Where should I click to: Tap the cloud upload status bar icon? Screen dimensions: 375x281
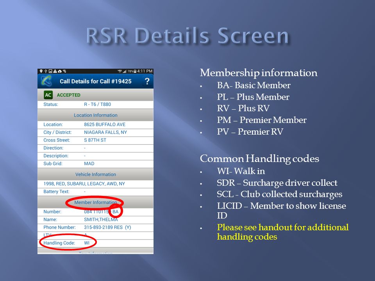click(x=60, y=71)
